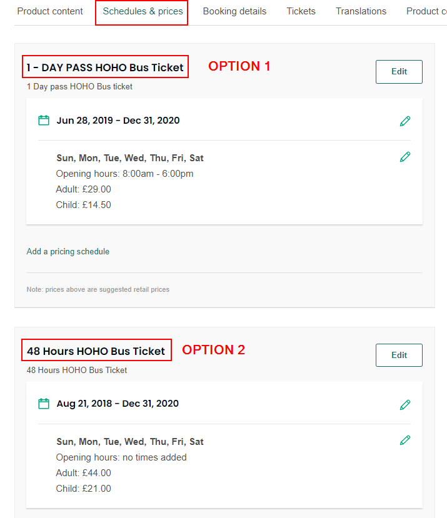
Task: Click the Add a pricing schedule link
Action: (68, 251)
